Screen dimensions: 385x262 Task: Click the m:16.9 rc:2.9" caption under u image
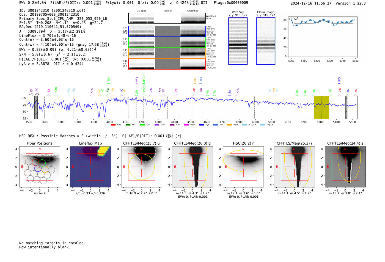141,193
